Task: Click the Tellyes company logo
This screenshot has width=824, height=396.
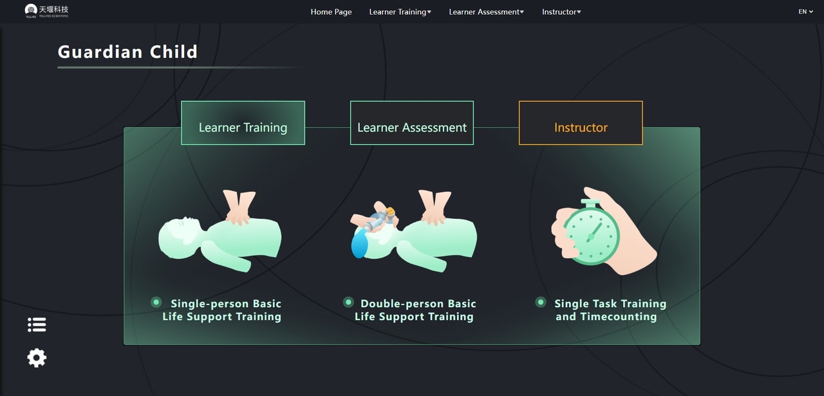Action: pyautogui.click(x=46, y=11)
